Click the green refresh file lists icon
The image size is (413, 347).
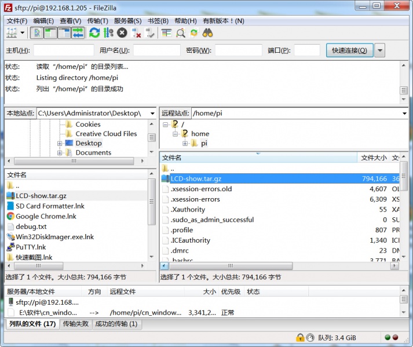94,33
